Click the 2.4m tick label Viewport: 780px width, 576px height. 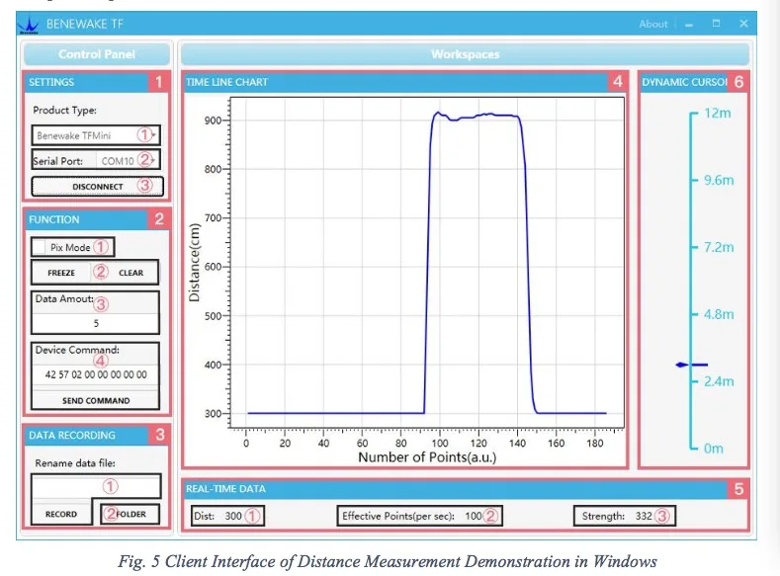pyautogui.click(x=719, y=381)
